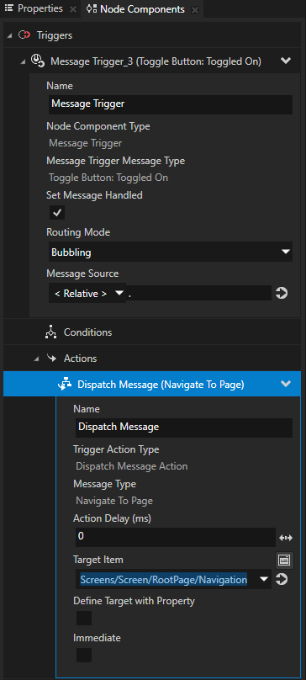Open the Message Trigger_3 header chevron menu
This screenshot has width=306, height=680.
286,61
